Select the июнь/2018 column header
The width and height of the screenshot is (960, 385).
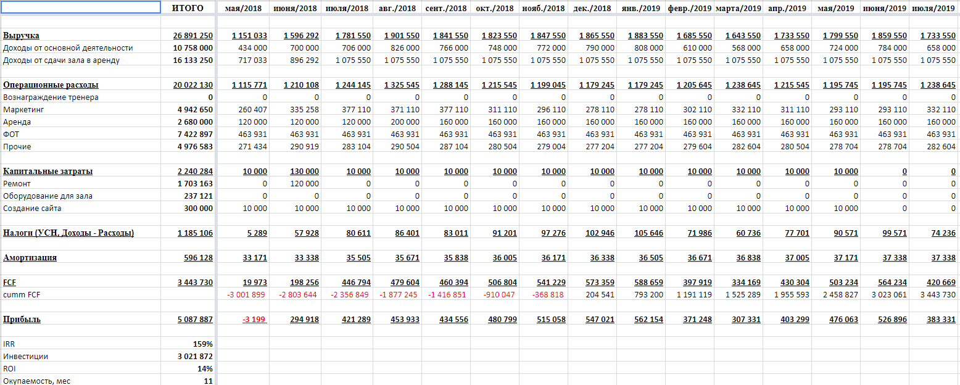[x=294, y=8]
